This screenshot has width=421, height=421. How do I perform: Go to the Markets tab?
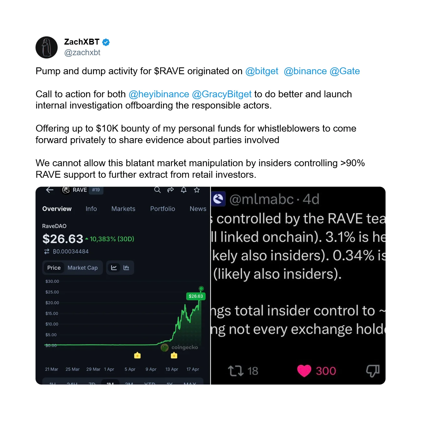pos(123,209)
